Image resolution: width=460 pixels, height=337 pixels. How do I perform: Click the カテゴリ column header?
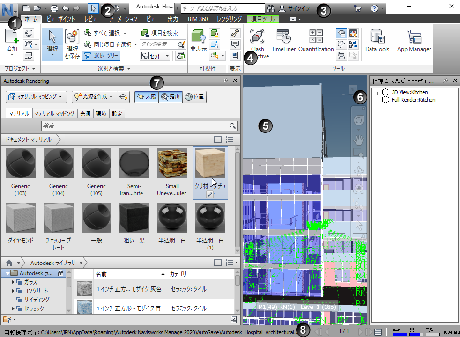(201, 274)
